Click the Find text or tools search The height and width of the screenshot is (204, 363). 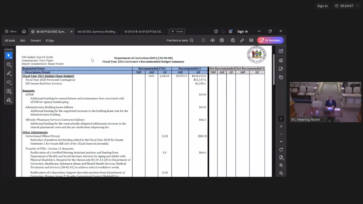pyautogui.click(x=180, y=41)
